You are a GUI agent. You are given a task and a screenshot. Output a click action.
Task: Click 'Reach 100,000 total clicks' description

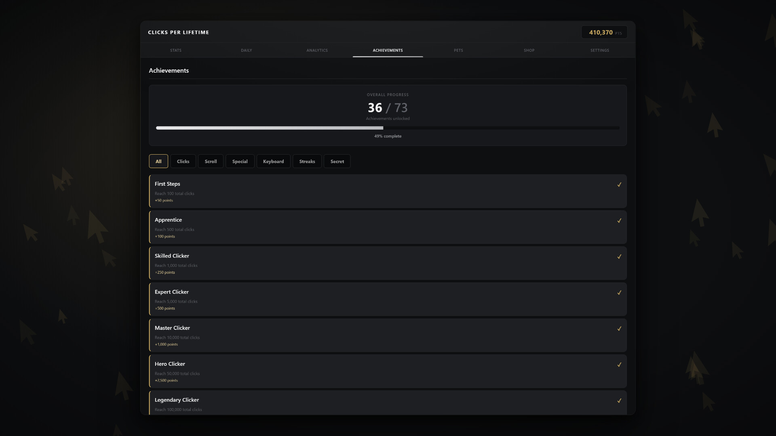coord(178,409)
